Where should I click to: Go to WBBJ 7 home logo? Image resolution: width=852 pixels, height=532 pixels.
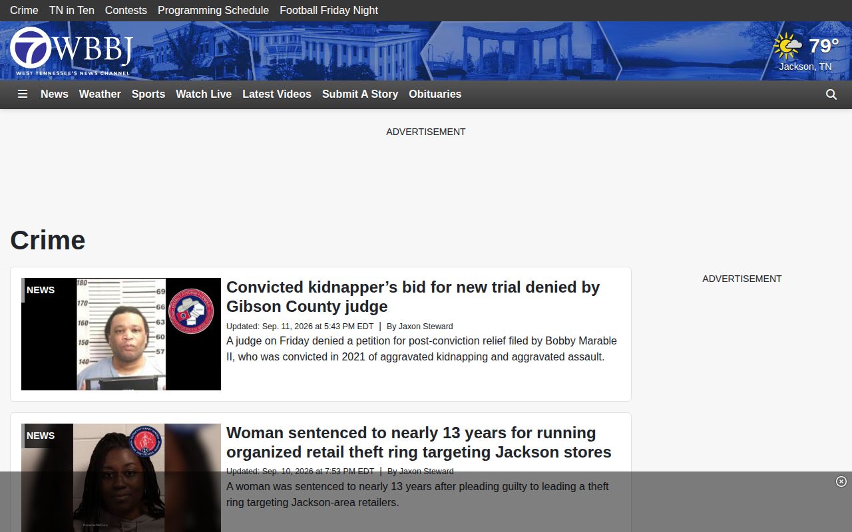71,51
